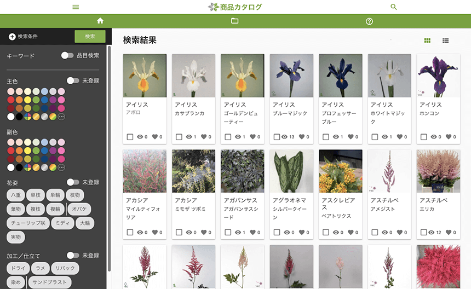Click heart icon on アスチルベ アメジスト card

click(x=400, y=232)
